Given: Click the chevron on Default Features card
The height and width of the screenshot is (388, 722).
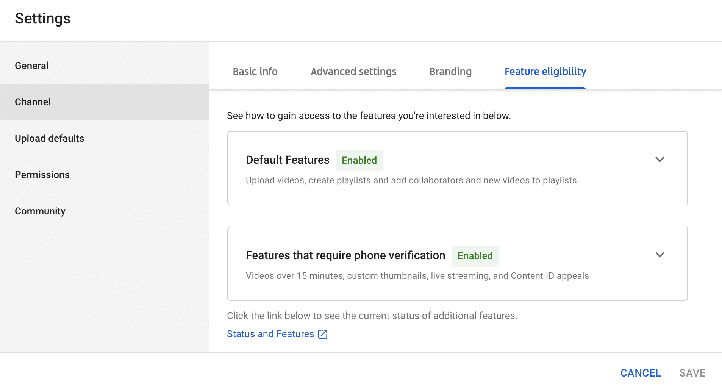Looking at the screenshot, I should click(660, 160).
